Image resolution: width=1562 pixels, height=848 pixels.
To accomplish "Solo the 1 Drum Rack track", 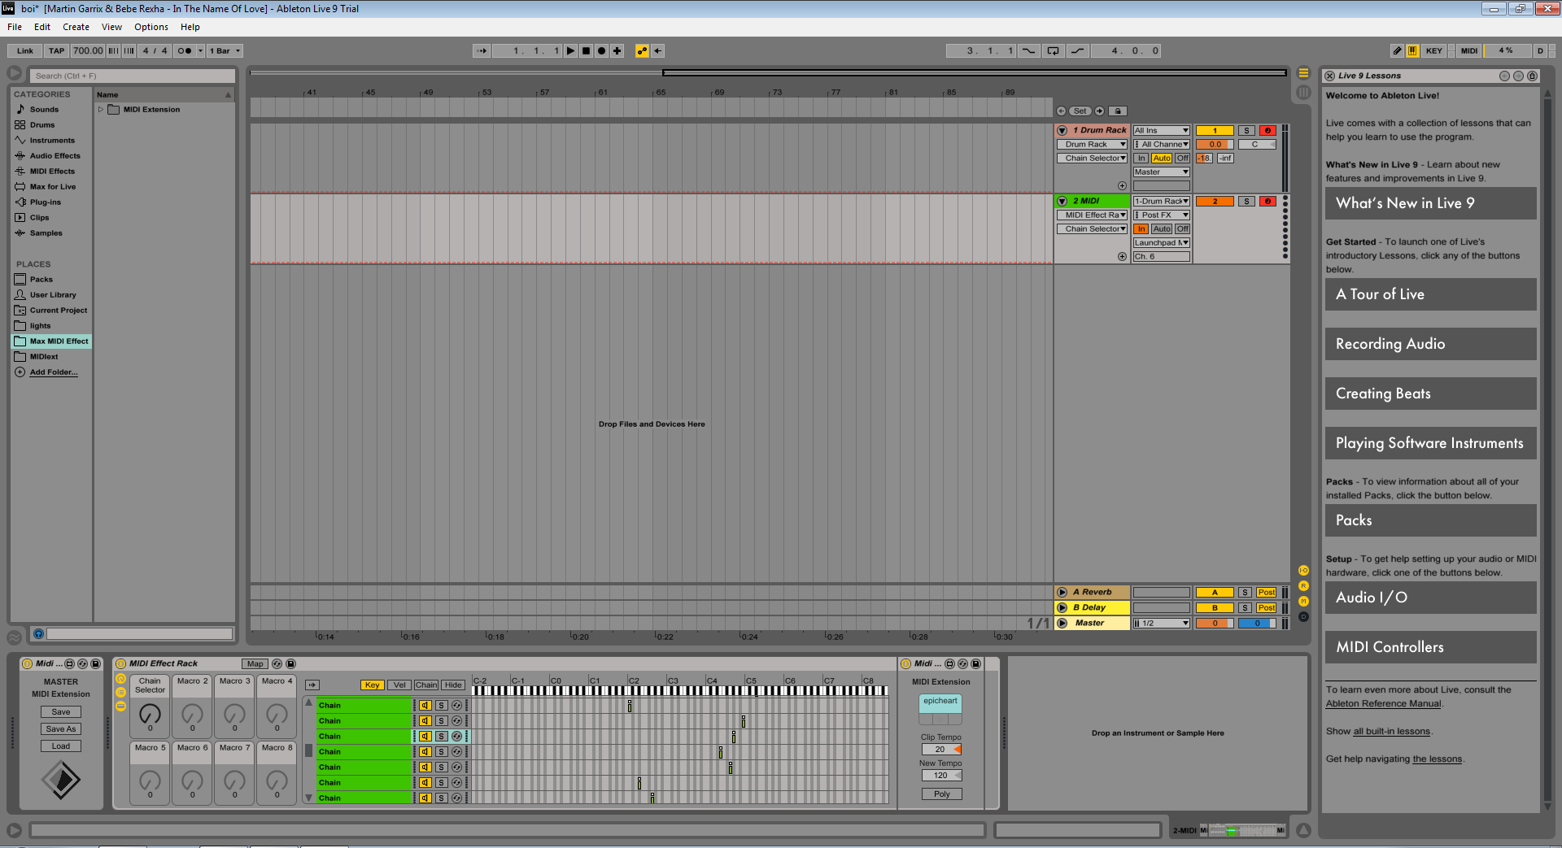I will 1246,130.
